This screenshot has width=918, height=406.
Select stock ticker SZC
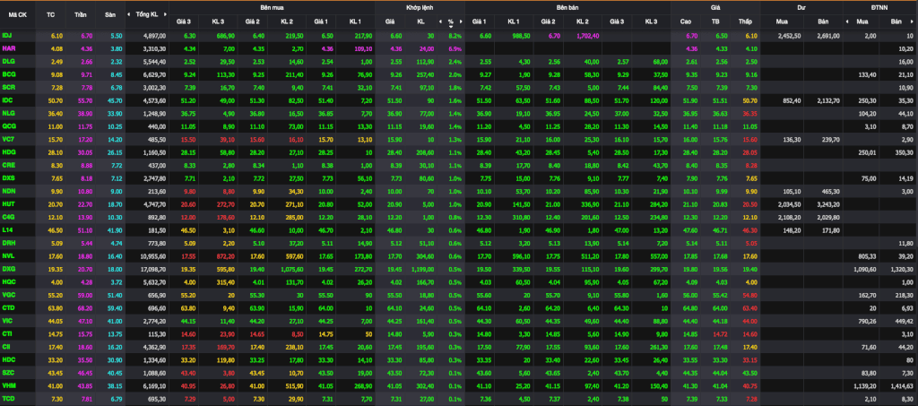tap(9, 371)
